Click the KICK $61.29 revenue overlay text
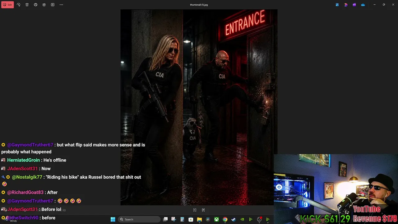This screenshot has height=224, width=398. [325, 218]
